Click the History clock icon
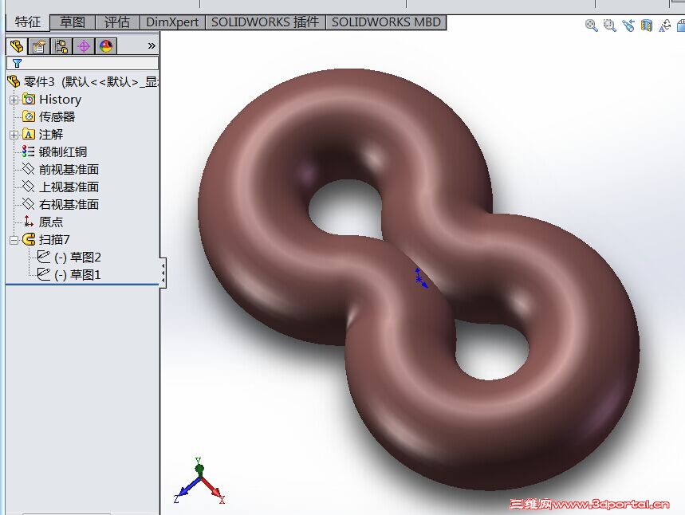The image size is (685, 515). tap(29, 99)
